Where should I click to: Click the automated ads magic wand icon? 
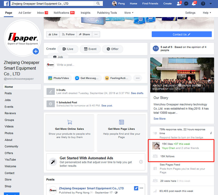coord(53,162)
